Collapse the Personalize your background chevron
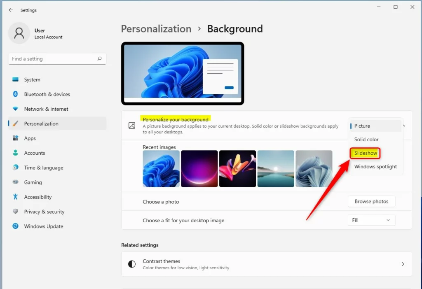This screenshot has height=289, width=422. click(404, 126)
